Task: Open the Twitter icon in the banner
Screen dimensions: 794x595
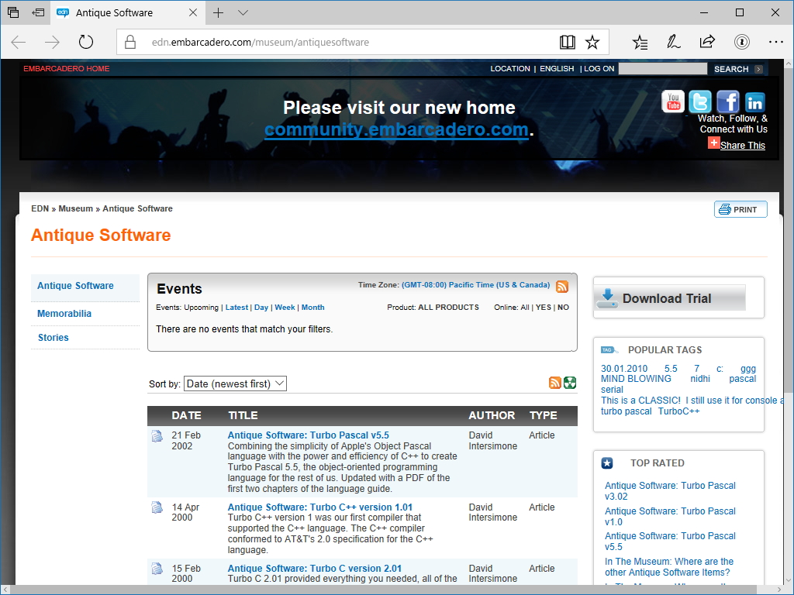Action: tap(700, 101)
